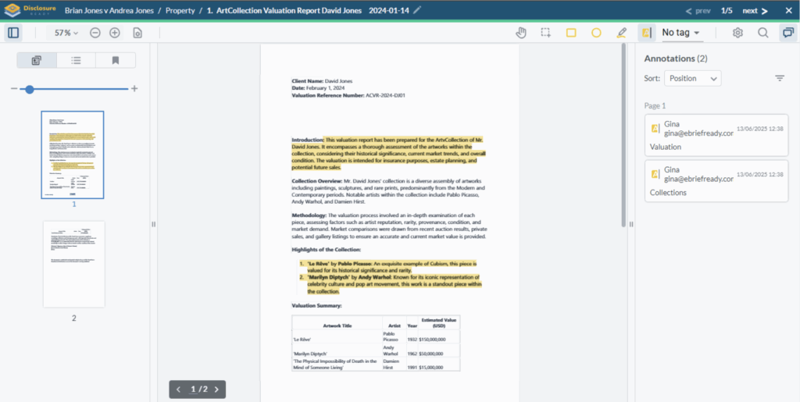Click the Disclosure Ready logo
Image resolution: width=800 pixels, height=402 pixels.
(x=29, y=10)
